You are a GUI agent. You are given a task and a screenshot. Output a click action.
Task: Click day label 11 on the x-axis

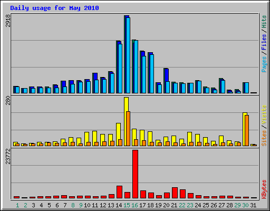point(95,205)
